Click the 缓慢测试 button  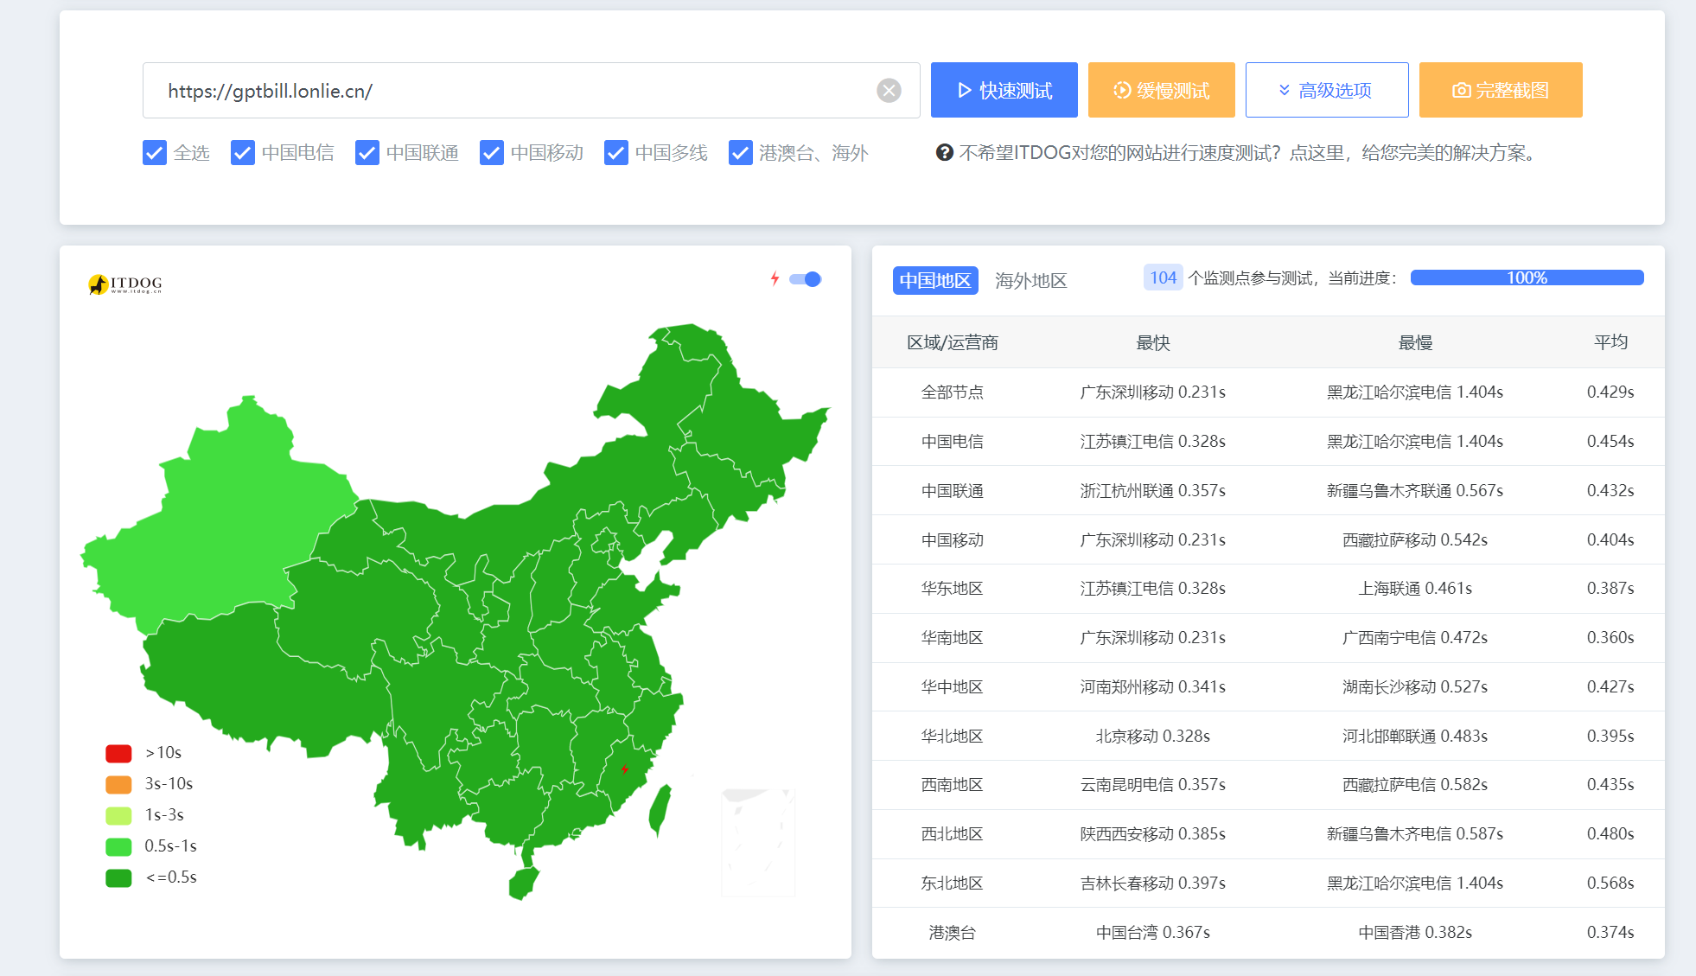(1161, 90)
